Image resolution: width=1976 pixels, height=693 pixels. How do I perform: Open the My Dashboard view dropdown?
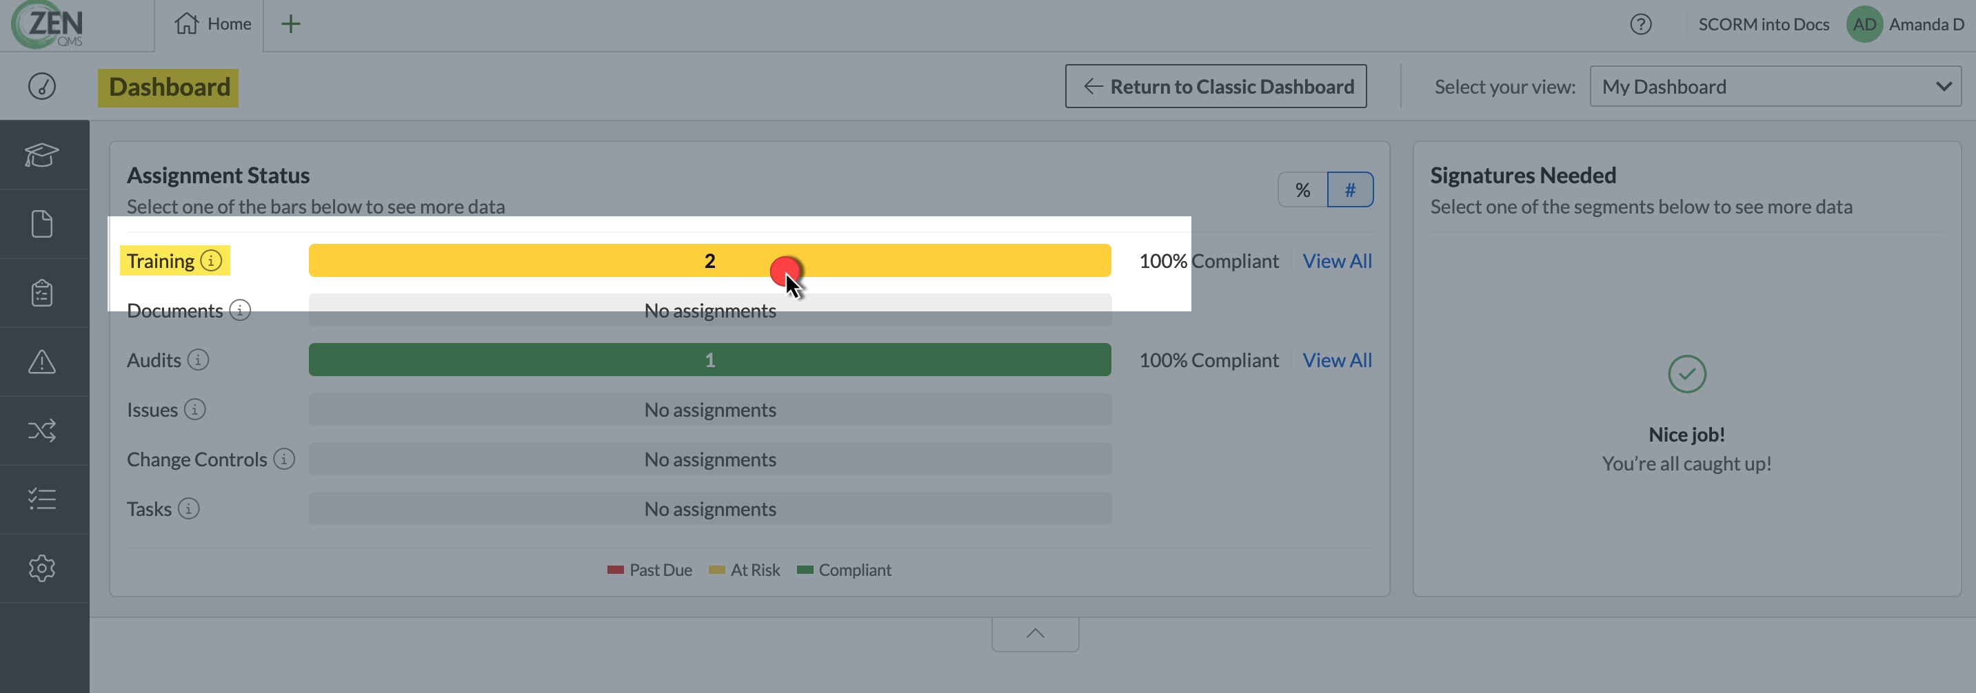pyautogui.click(x=1775, y=87)
